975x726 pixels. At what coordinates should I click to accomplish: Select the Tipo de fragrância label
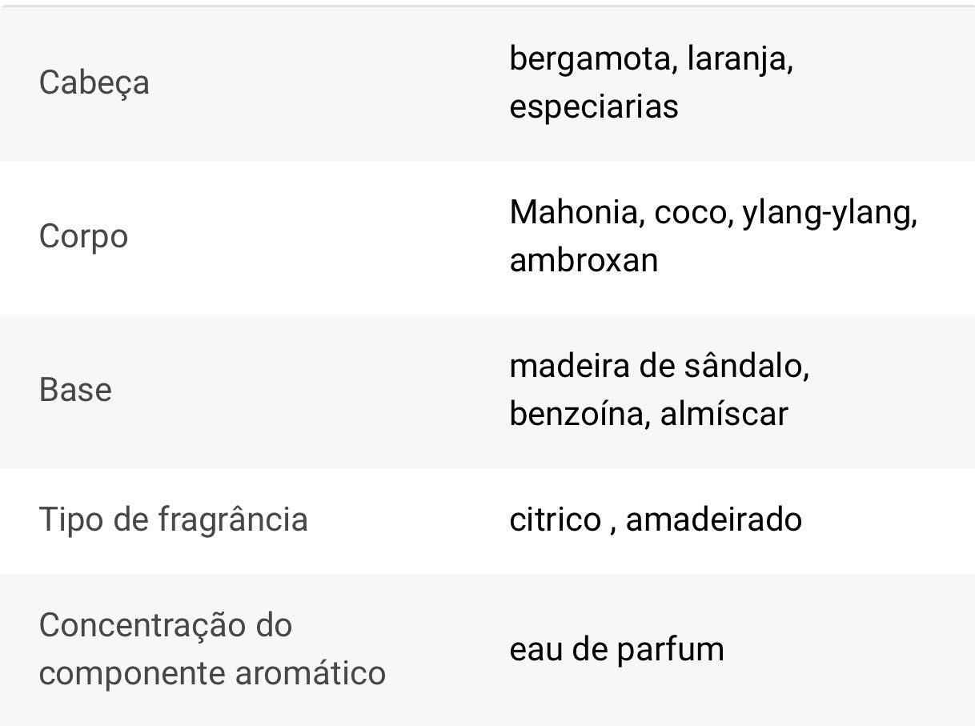[x=173, y=519]
